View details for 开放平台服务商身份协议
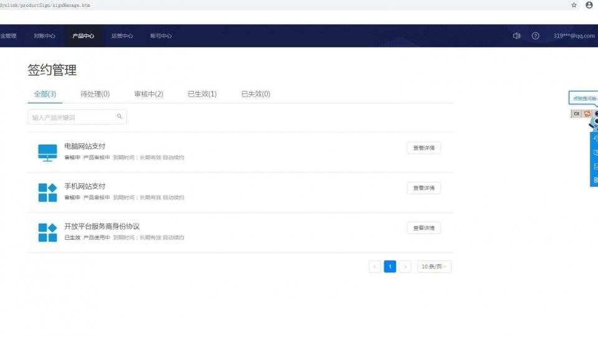The height and width of the screenshot is (337, 598). click(424, 228)
